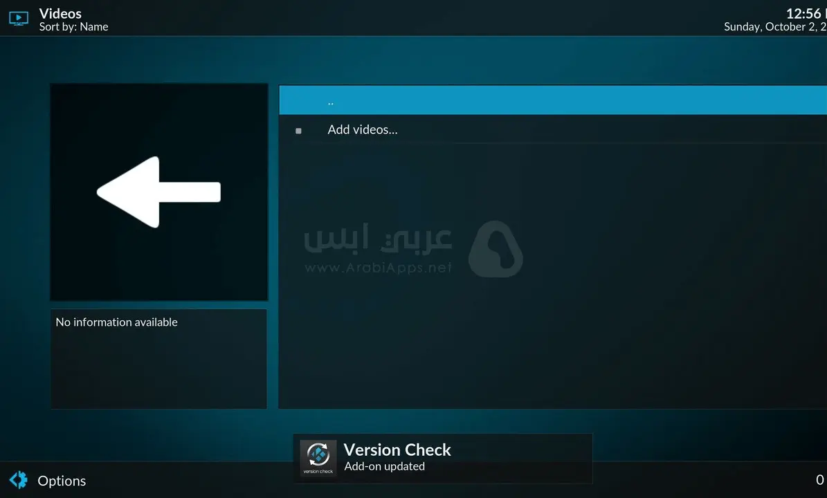Select the Add-on updated notification text
The height and width of the screenshot is (498, 827).
[x=385, y=466]
